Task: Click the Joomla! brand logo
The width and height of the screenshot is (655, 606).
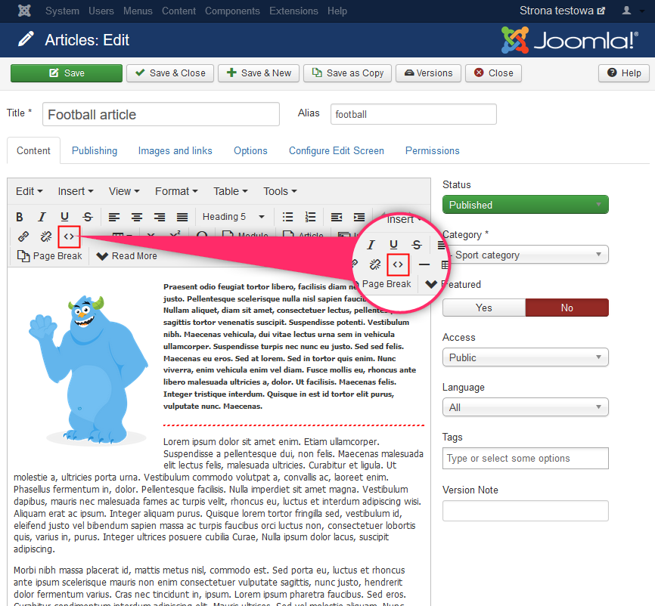Action: click(x=570, y=40)
